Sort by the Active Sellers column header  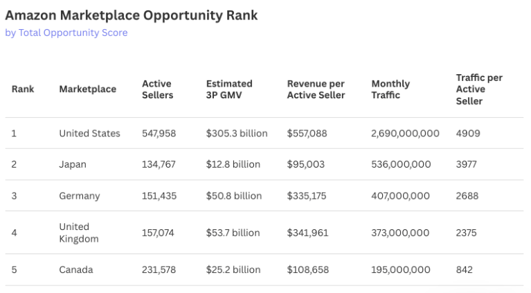157,89
